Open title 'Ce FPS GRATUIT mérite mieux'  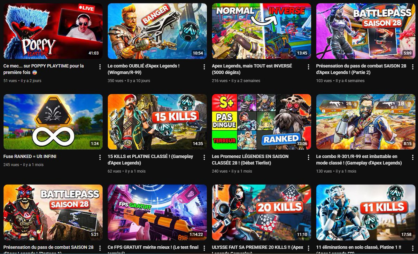(x=153, y=249)
